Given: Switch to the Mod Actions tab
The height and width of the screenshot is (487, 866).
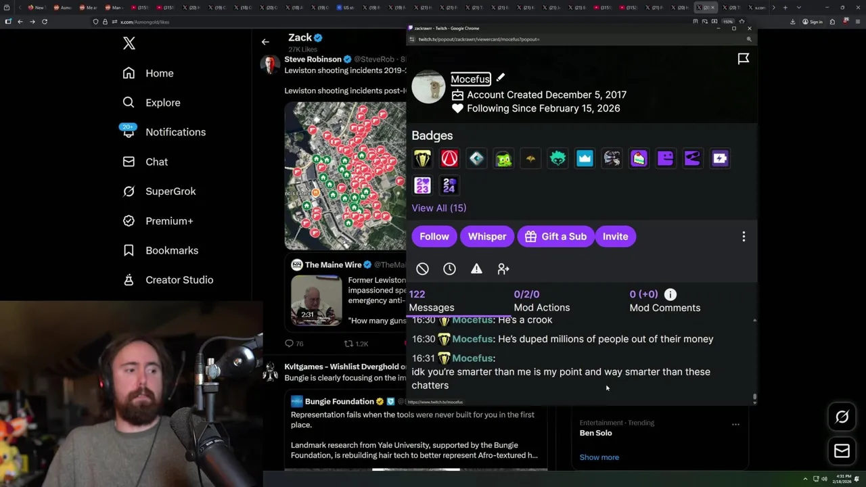Looking at the screenshot, I should (x=542, y=301).
